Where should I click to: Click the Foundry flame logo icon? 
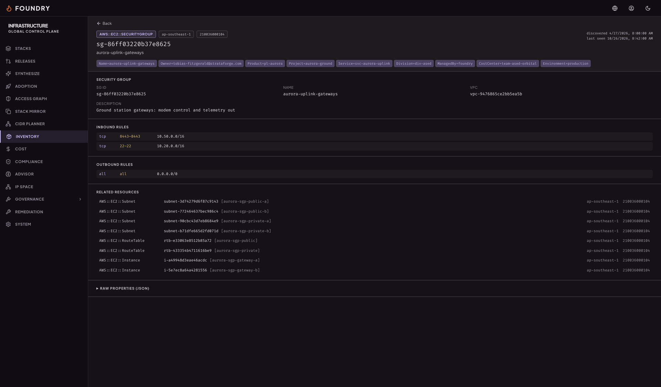(x=9, y=8)
